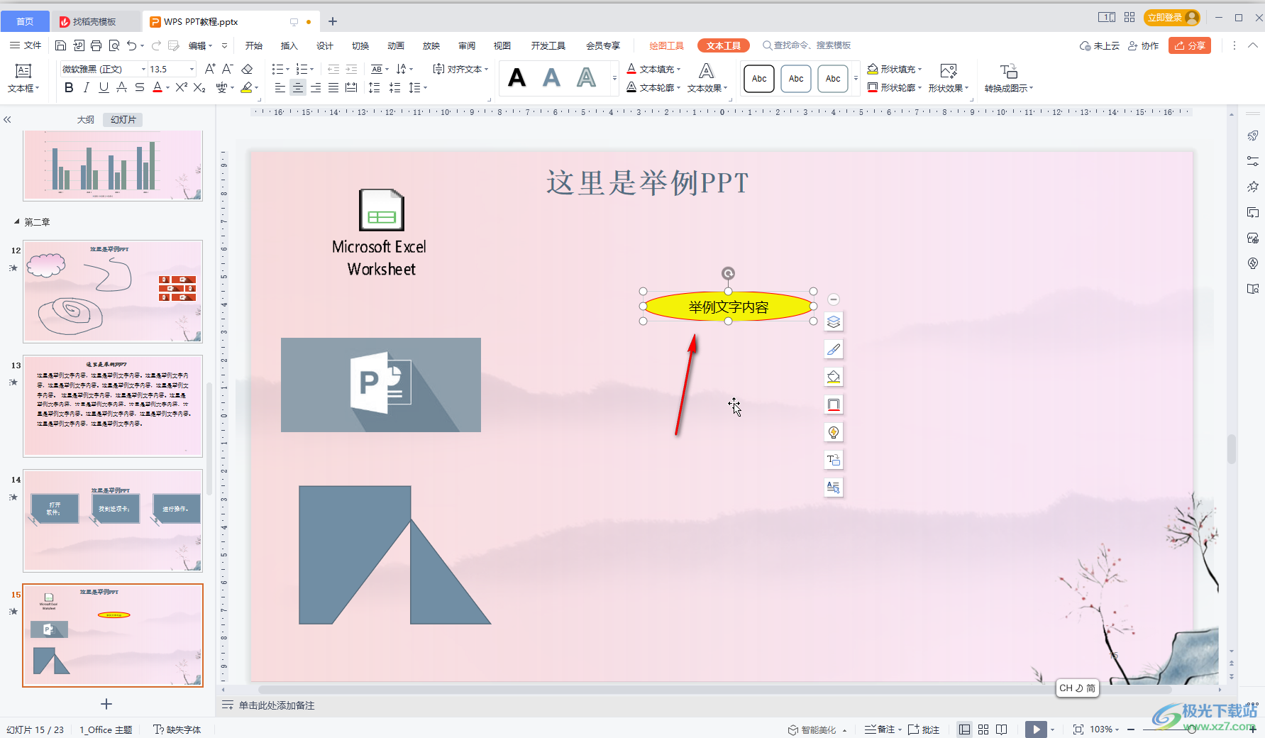
Task: Increase the indent level
Action: coord(351,69)
